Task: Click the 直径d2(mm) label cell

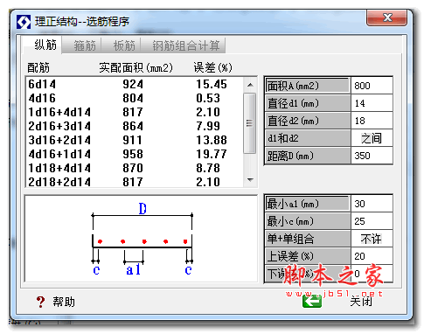Action: click(x=308, y=121)
